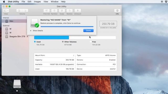
Task: Open the Disk Utility application menu
Action: 13,2
